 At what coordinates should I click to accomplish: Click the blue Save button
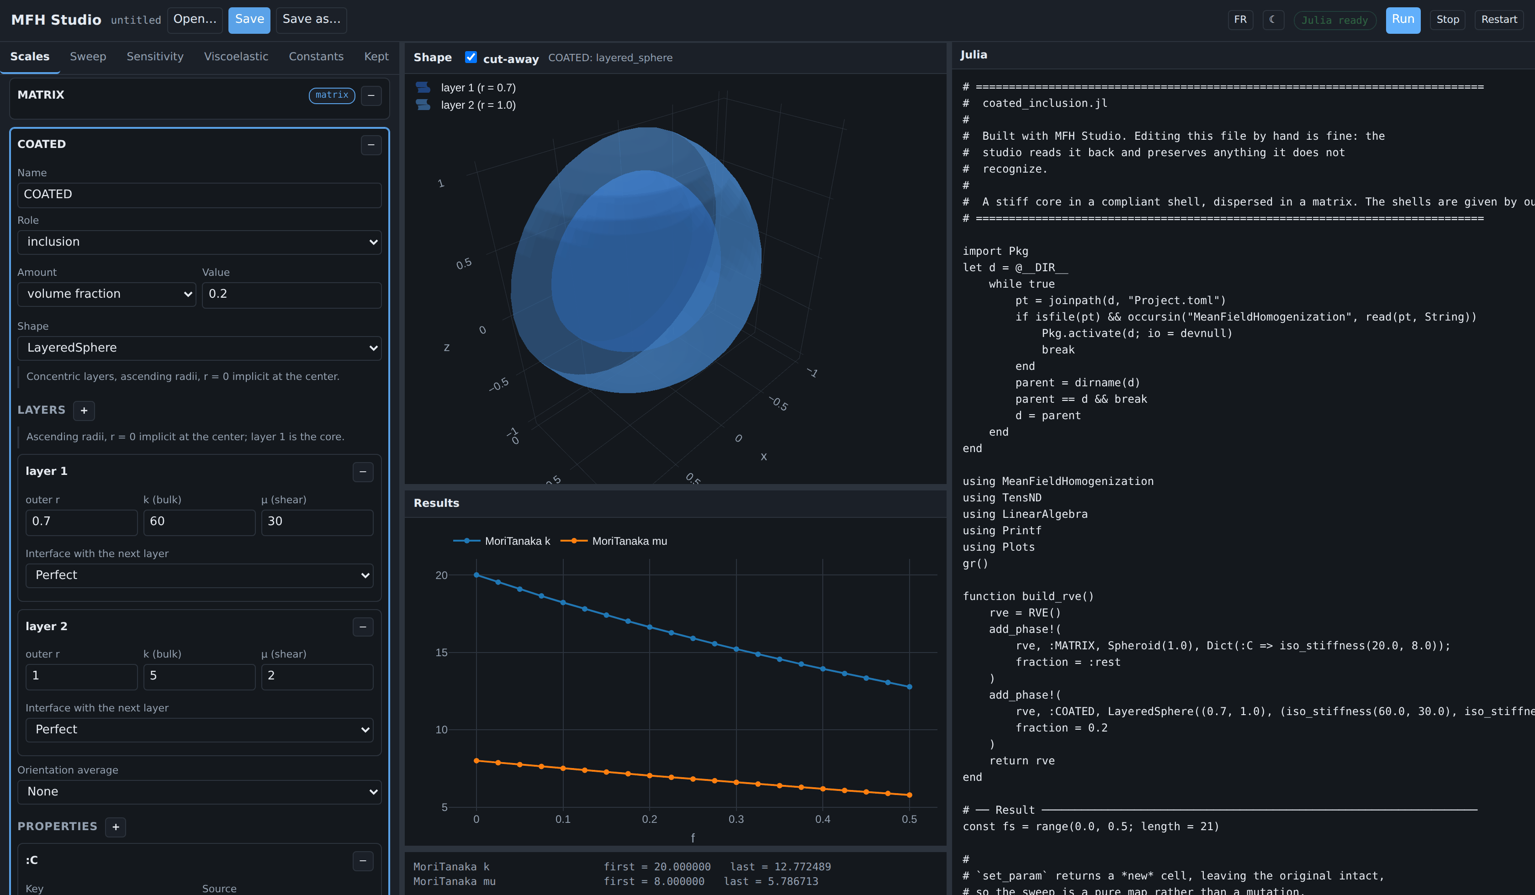coord(250,20)
